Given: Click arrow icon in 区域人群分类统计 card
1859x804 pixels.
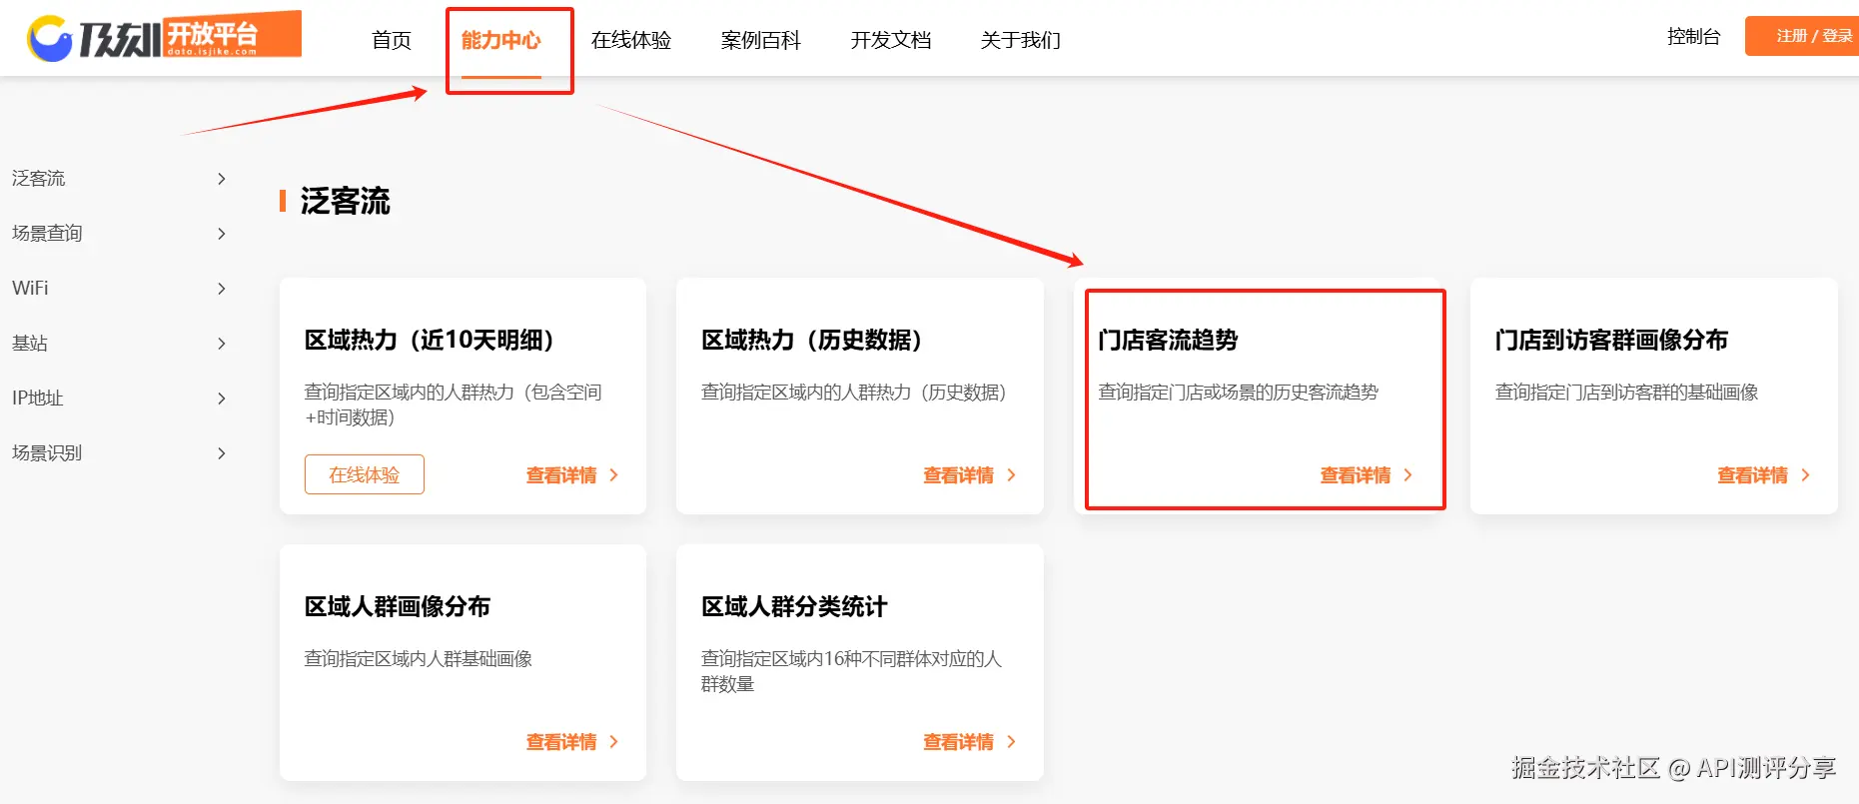Looking at the screenshot, I should coord(1011,742).
